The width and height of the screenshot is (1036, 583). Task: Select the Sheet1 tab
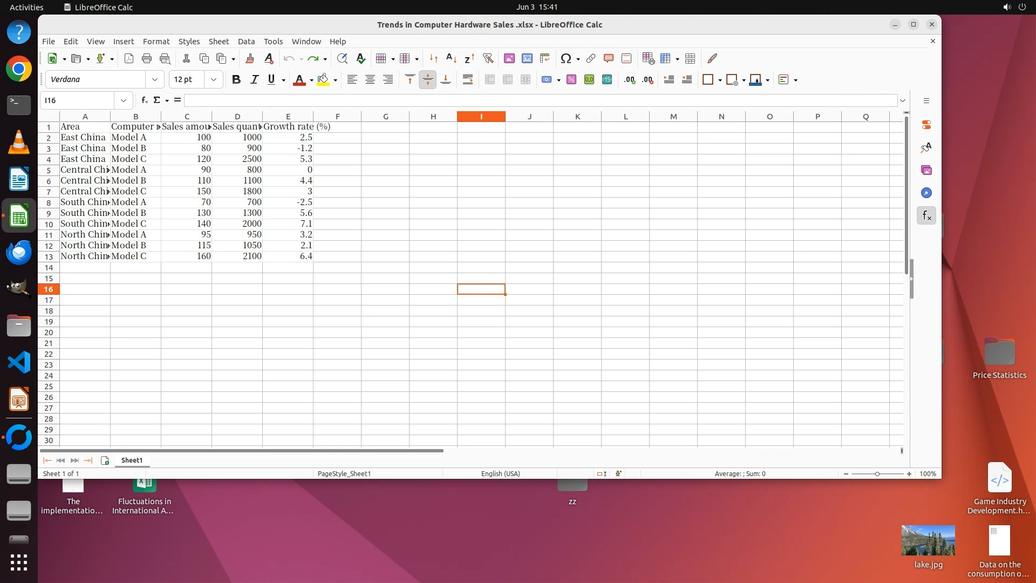tap(132, 460)
